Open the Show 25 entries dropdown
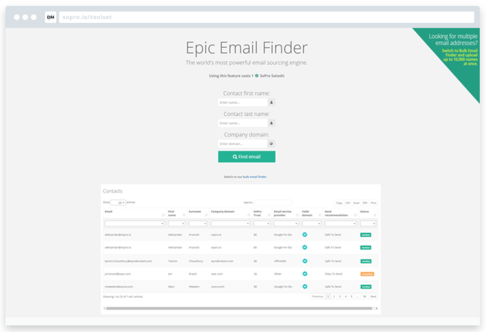Image resolution: width=486 pixels, height=332 pixels. click(x=118, y=203)
